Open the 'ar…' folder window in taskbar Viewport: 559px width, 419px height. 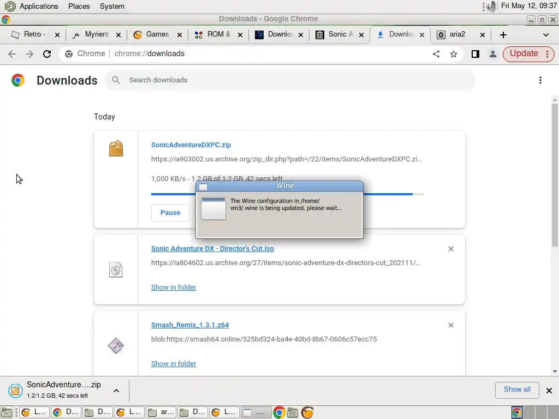point(161,412)
